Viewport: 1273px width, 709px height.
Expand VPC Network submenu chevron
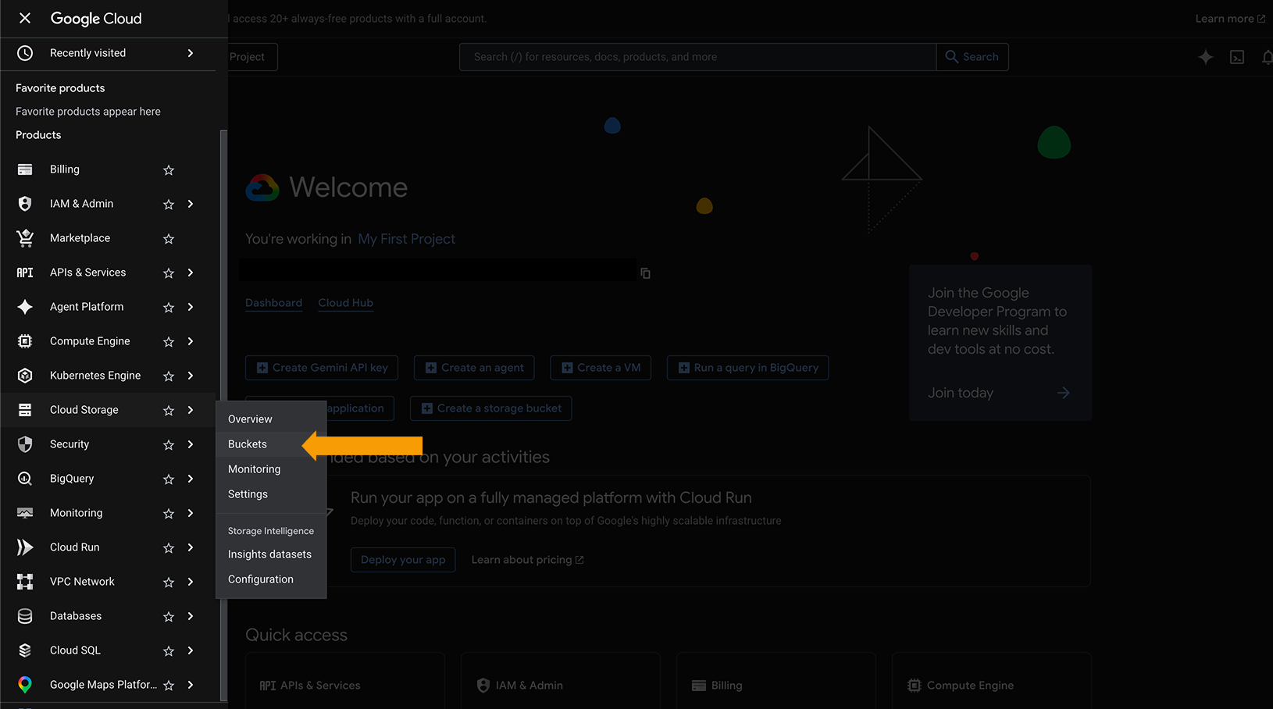(191, 582)
